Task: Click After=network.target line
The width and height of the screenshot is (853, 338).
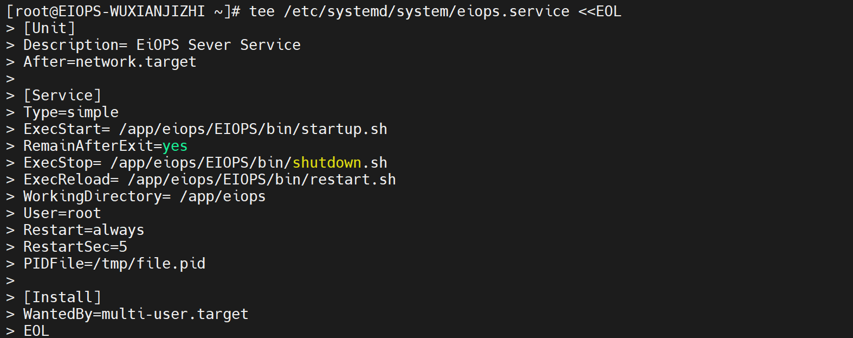Action: coord(109,62)
